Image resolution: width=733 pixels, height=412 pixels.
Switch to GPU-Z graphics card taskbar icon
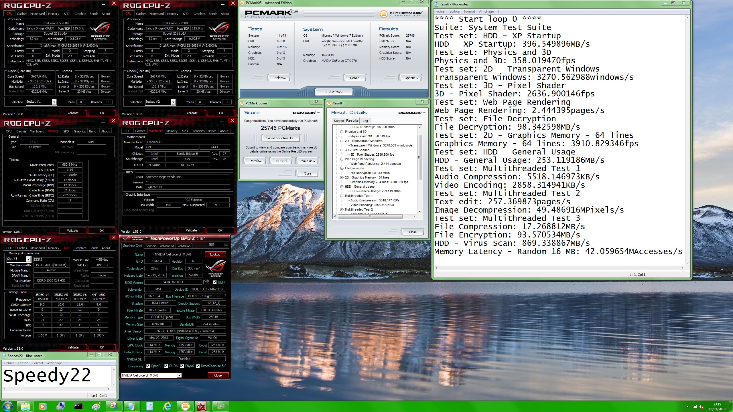click(x=221, y=406)
